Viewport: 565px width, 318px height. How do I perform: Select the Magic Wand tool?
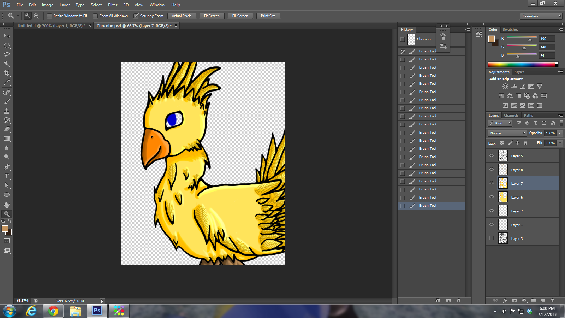[x=7, y=64]
